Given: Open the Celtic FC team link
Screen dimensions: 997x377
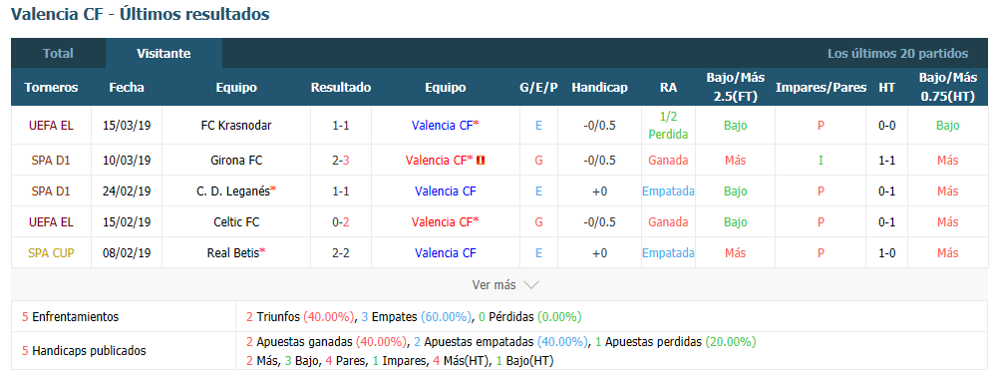Looking at the screenshot, I should click(236, 221).
